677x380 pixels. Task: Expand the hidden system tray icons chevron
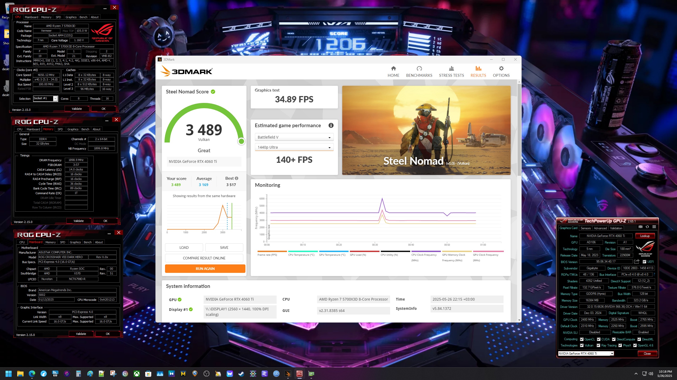(636, 374)
